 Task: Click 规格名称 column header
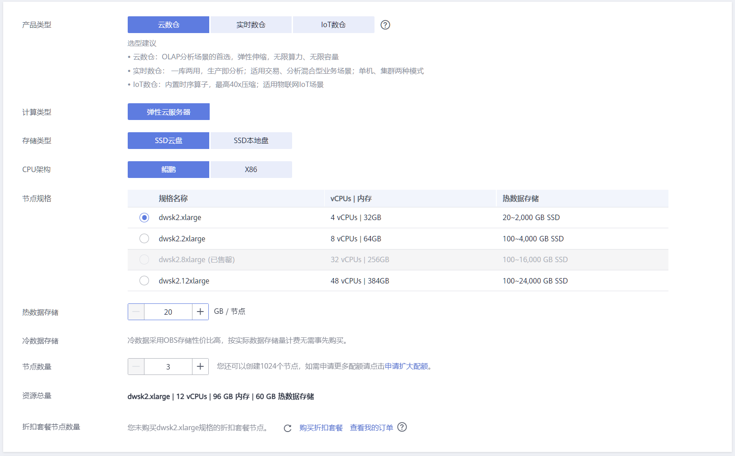(173, 199)
